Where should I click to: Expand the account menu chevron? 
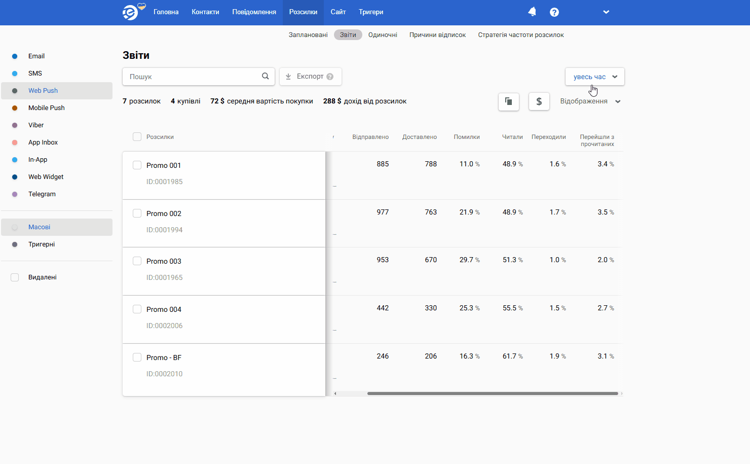click(x=606, y=12)
